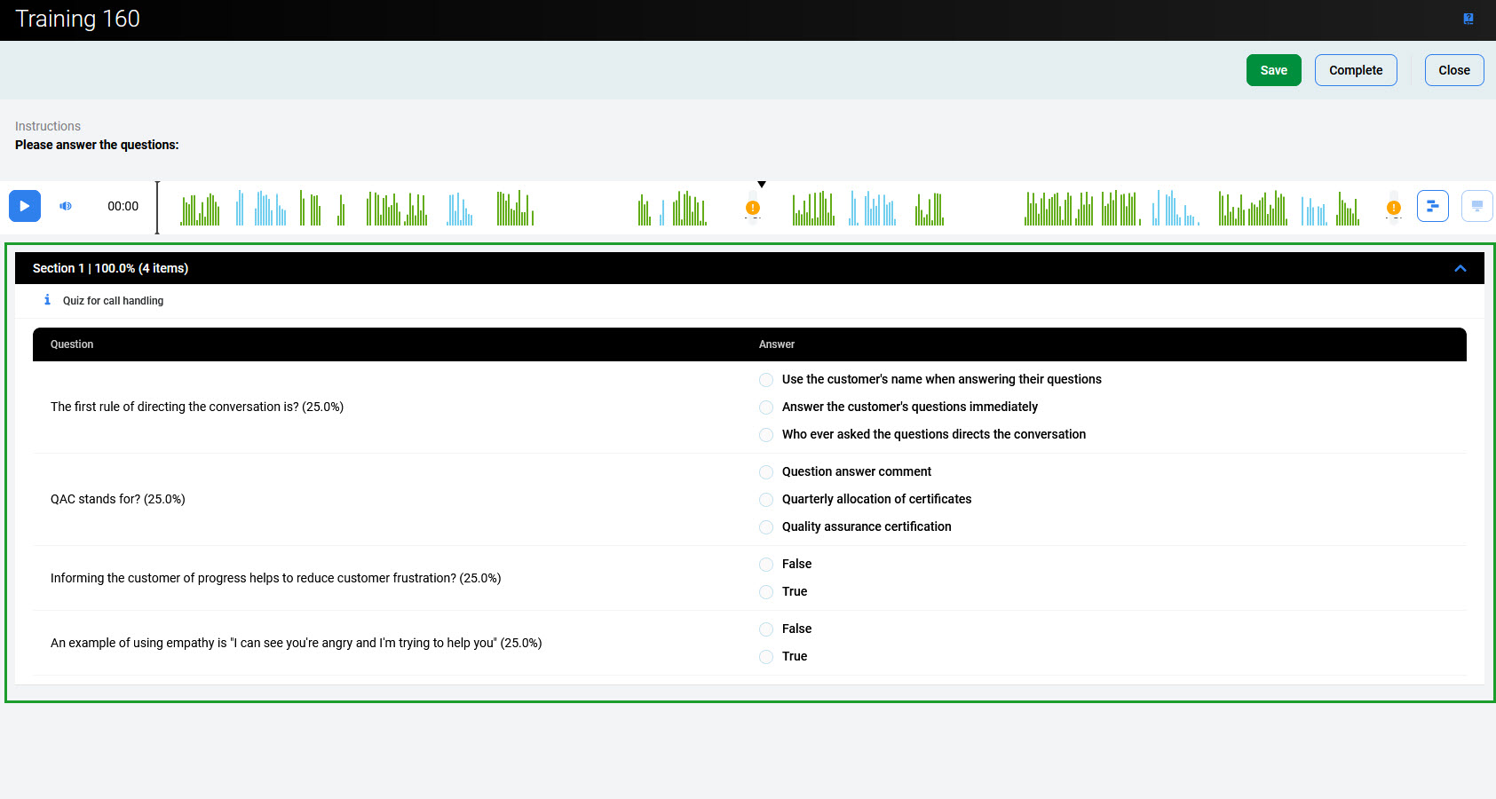Click the Complete button

(1356, 70)
